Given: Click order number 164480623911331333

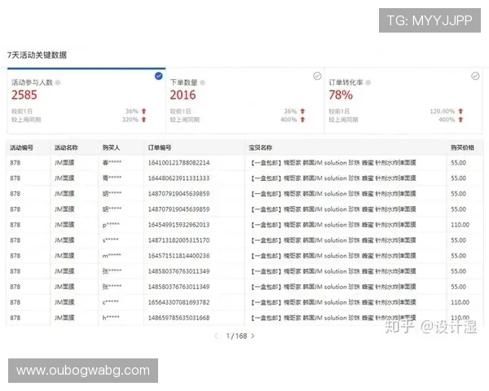Looking at the screenshot, I should [x=178, y=178].
